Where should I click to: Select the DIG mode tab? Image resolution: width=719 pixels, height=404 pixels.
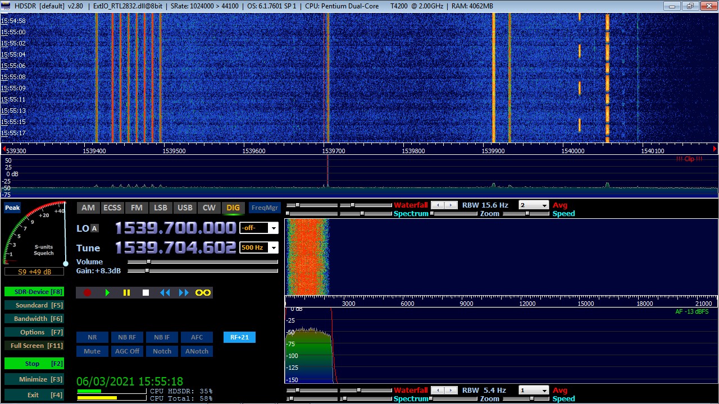(233, 207)
